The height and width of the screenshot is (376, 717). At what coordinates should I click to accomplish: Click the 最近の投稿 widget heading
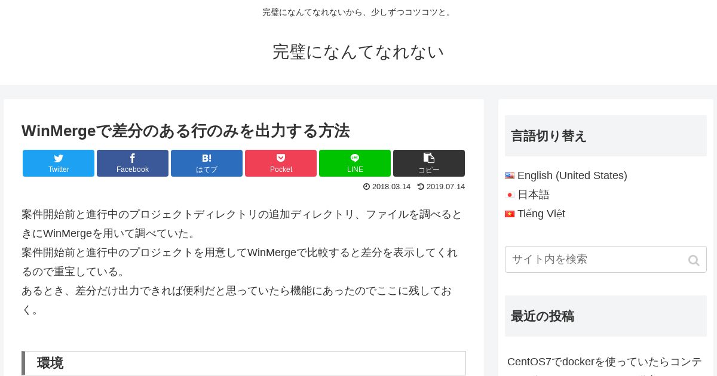click(x=606, y=316)
